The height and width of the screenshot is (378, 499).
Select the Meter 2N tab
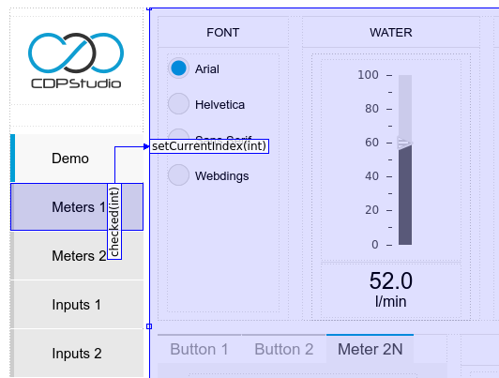(370, 349)
